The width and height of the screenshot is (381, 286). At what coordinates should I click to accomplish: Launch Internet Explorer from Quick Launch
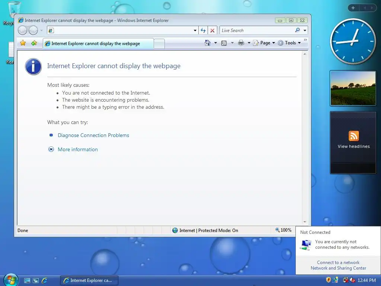pyautogui.click(x=45, y=280)
